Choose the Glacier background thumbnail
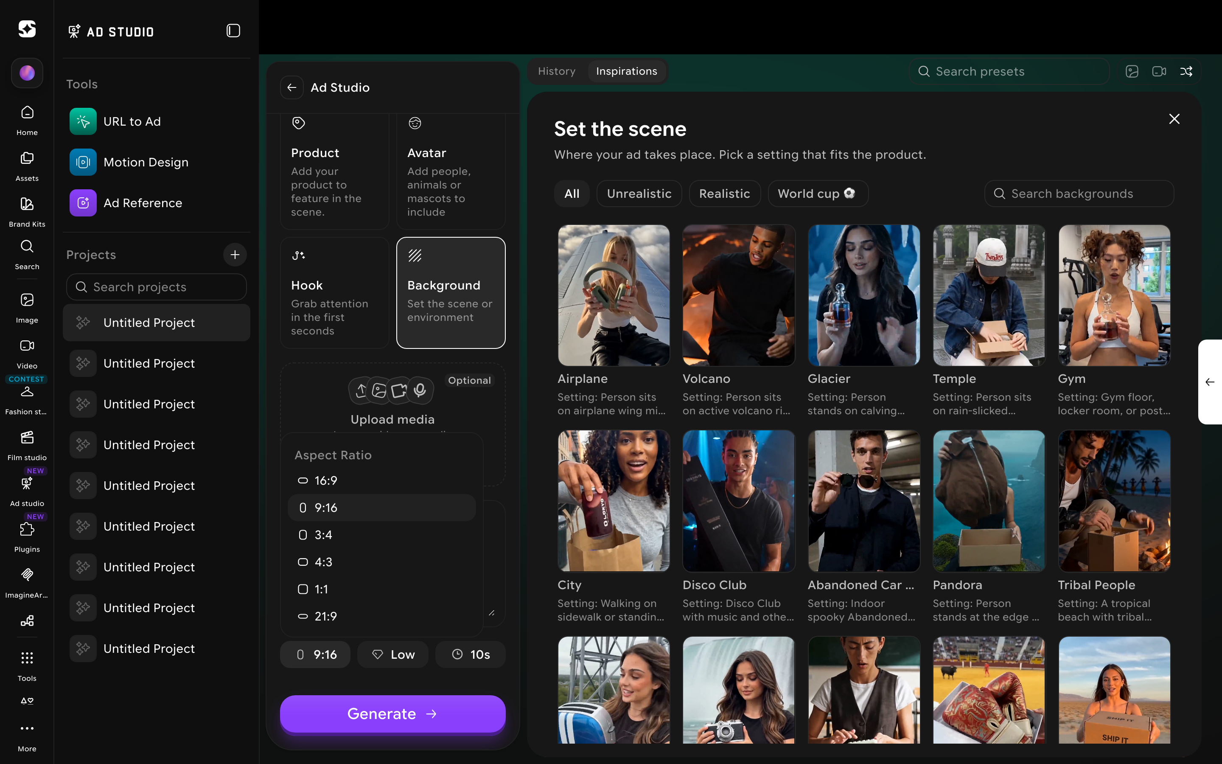 [864, 295]
